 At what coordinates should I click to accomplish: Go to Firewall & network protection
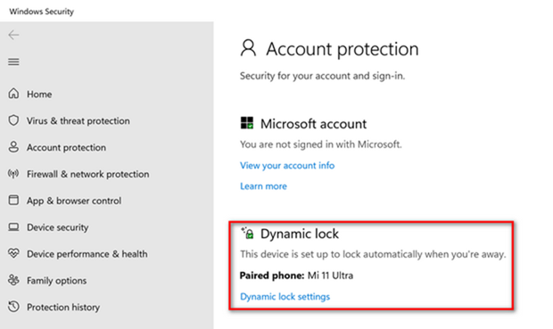(87, 174)
